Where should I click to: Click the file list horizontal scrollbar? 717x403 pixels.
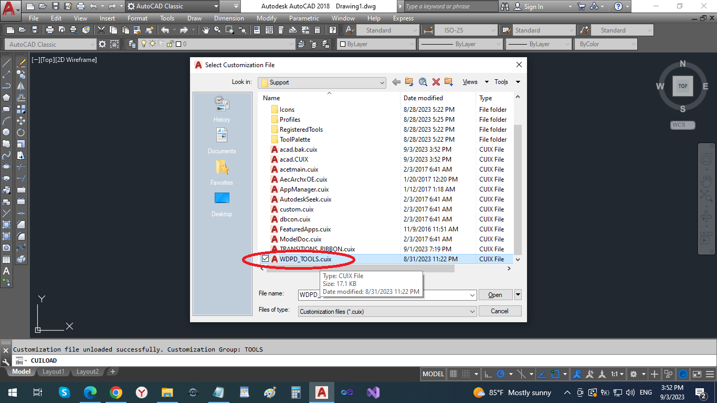click(360, 269)
